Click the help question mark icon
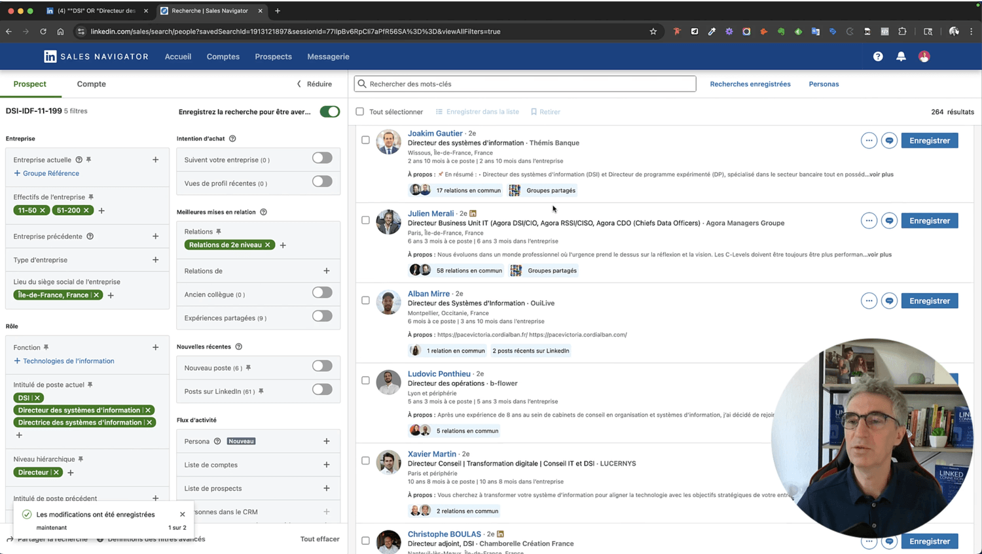Screen dimensions: 982x554 pos(878,57)
